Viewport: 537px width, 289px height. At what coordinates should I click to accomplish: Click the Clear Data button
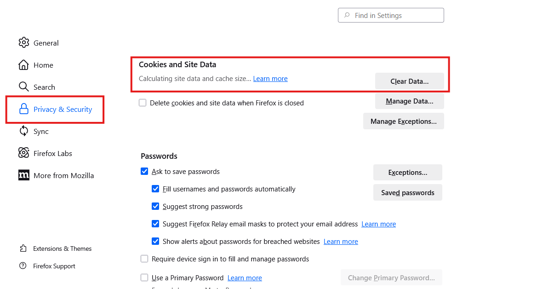click(409, 81)
